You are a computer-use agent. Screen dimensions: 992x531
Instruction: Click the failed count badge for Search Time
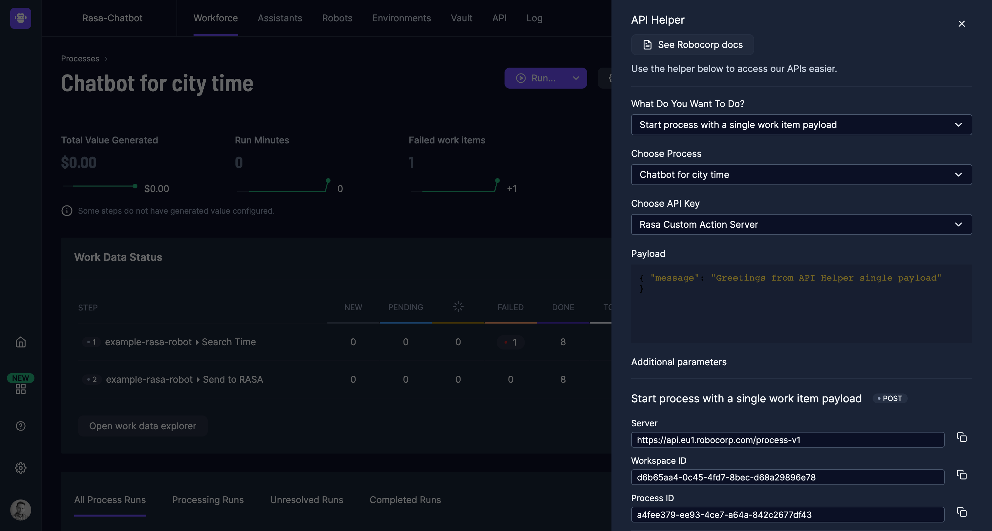click(x=510, y=342)
